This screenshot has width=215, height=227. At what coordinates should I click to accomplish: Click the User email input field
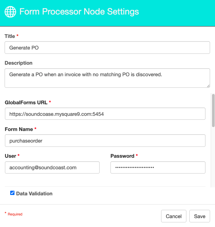coord(52,167)
